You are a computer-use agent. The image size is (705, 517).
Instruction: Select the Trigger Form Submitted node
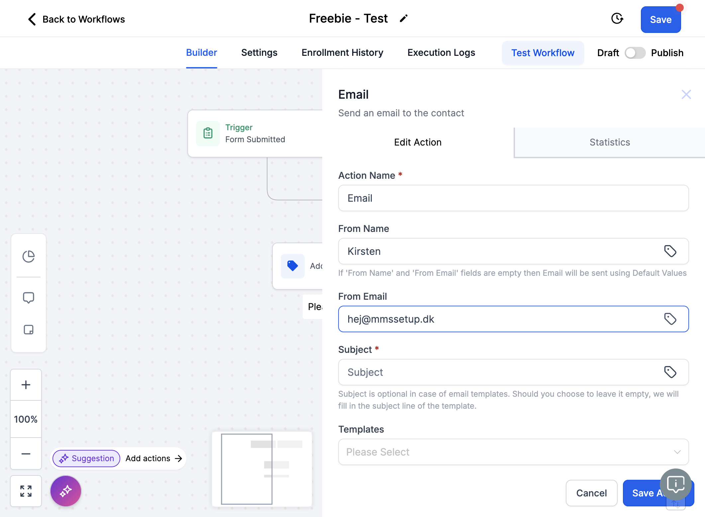(255, 134)
